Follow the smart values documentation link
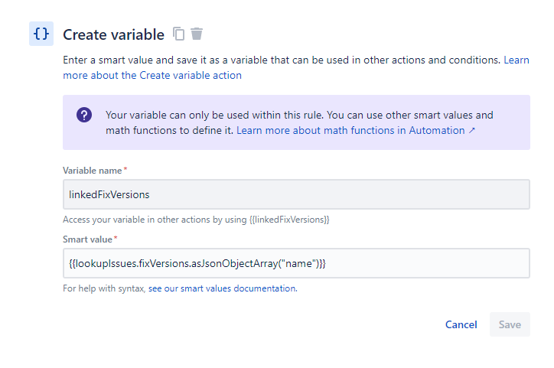554x368 pixels. tap(221, 288)
